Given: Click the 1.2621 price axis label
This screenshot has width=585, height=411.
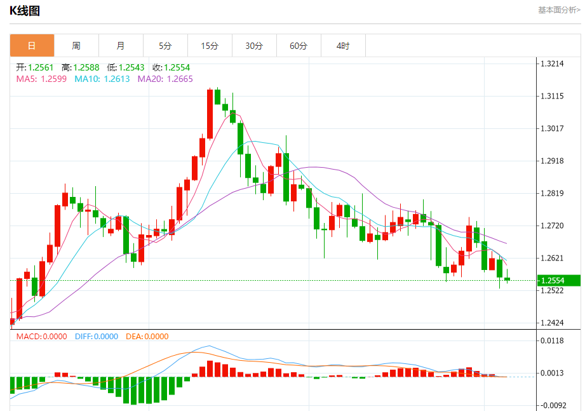Looking at the screenshot, I should click(x=552, y=258).
